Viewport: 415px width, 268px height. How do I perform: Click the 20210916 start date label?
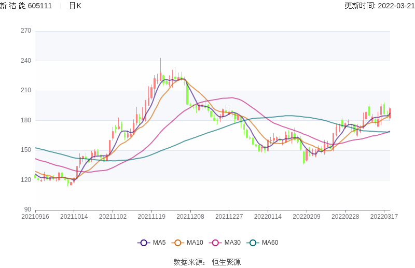coord(35,217)
